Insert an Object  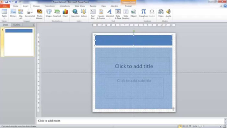click(x=133, y=13)
